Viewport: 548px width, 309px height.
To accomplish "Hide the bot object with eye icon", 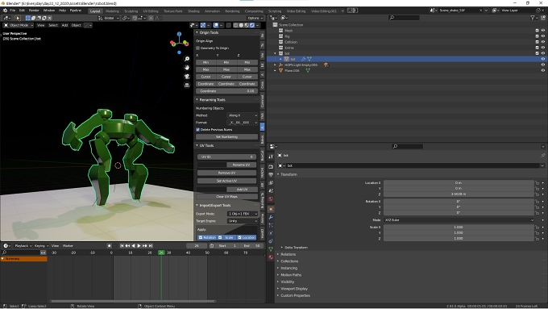I will click(x=542, y=59).
